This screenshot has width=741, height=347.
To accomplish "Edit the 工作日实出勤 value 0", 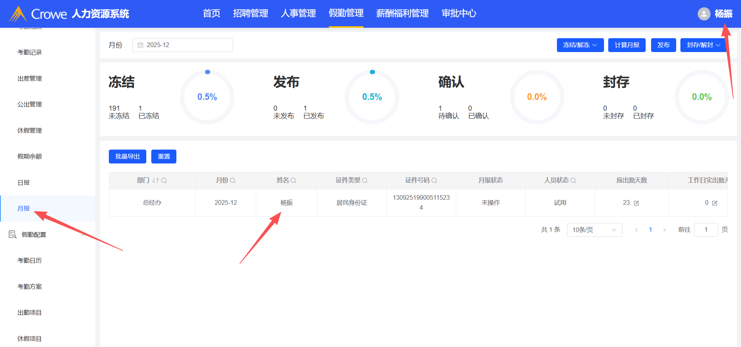I will pyautogui.click(x=715, y=203).
